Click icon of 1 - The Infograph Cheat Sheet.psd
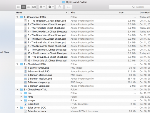Viewport: 150px width, 113px height. (25, 21)
